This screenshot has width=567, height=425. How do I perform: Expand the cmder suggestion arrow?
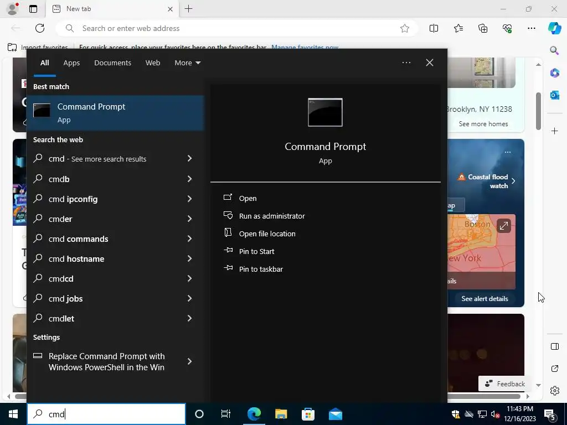click(189, 218)
